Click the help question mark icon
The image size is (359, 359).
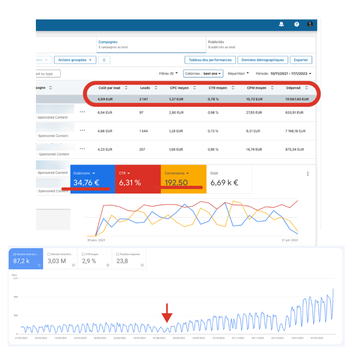pyautogui.click(x=296, y=24)
